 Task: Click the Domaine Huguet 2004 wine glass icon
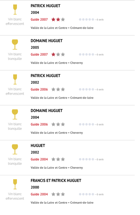coord(15,114)
